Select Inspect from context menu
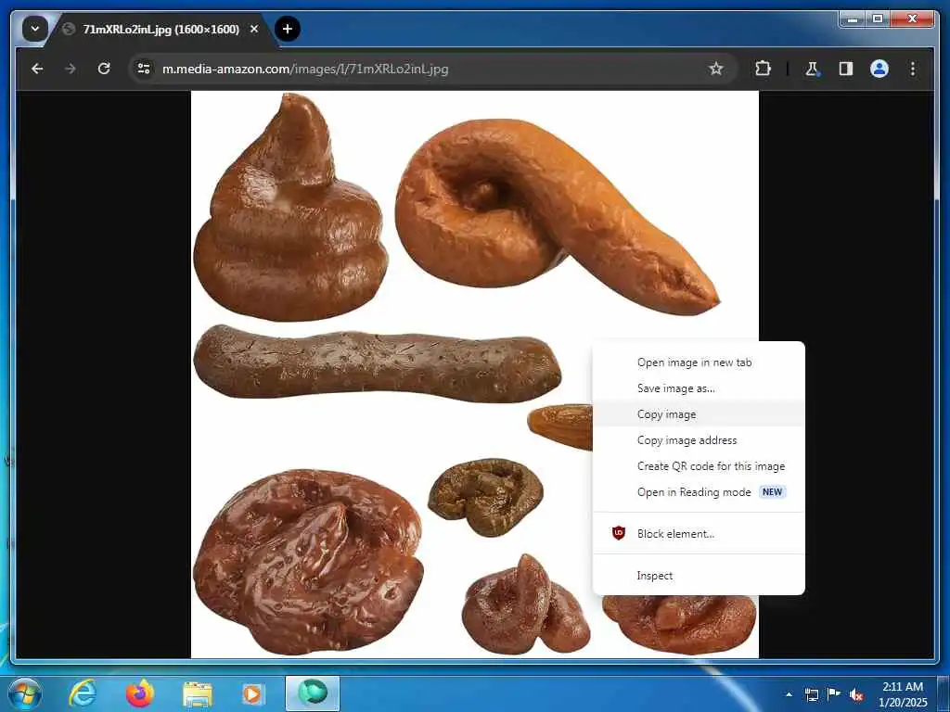This screenshot has width=950, height=712. [699, 575]
